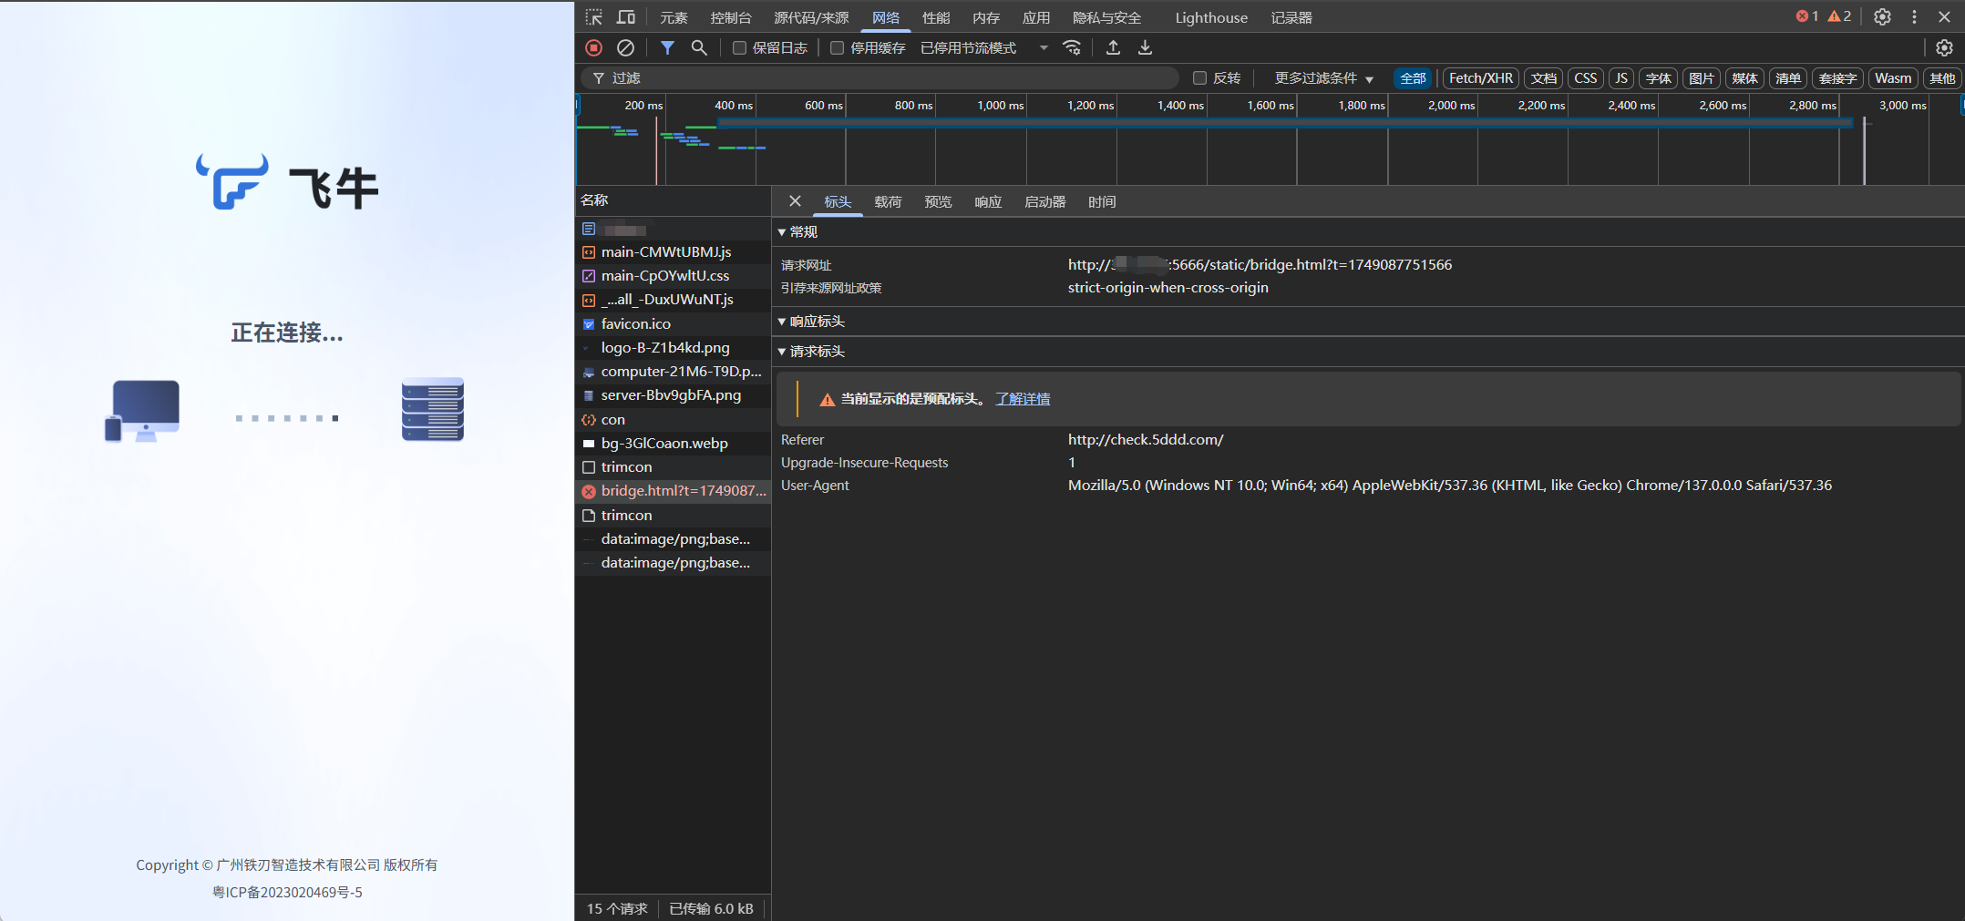Image resolution: width=1965 pixels, height=921 pixels.
Task: Click the server illustration on connecting page
Action: (x=433, y=409)
